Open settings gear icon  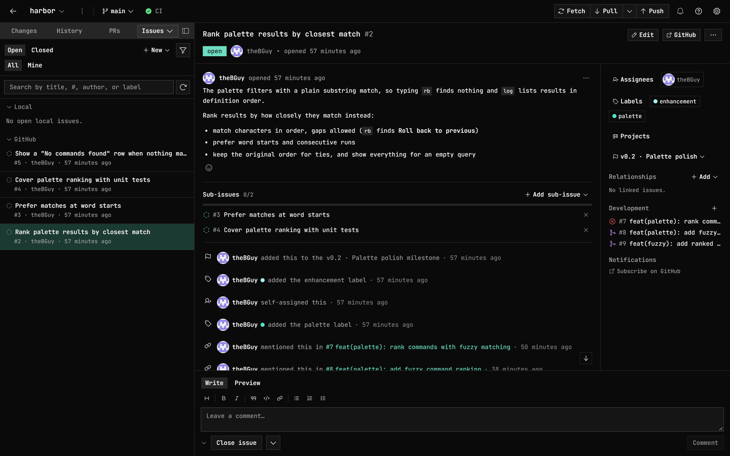[717, 11]
